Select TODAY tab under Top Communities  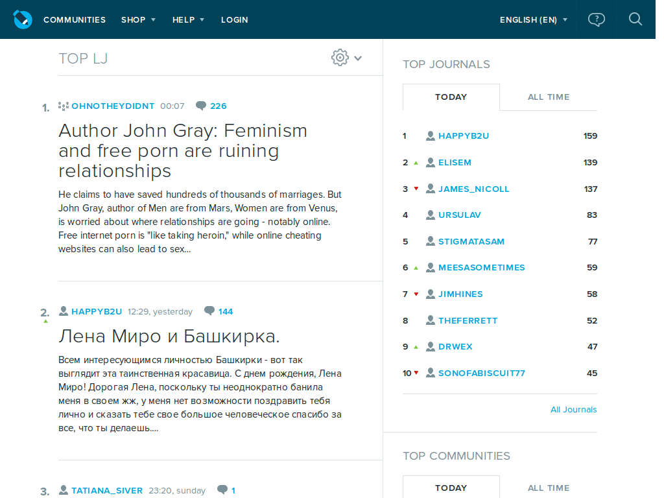coord(451,488)
